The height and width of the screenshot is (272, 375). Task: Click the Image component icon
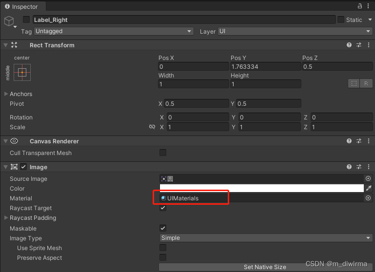pyautogui.click(x=14, y=167)
